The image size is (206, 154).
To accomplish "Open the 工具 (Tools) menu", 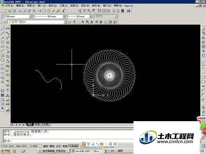I will (63, 6).
